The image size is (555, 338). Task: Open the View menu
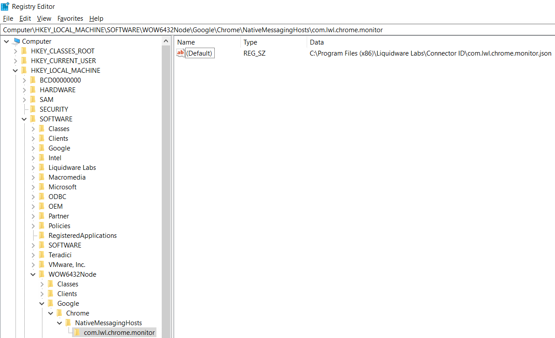pyautogui.click(x=44, y=18)
